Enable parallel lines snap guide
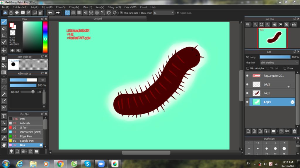The height and width of the screenshot is (168, 300). click(x=73, y=13)
